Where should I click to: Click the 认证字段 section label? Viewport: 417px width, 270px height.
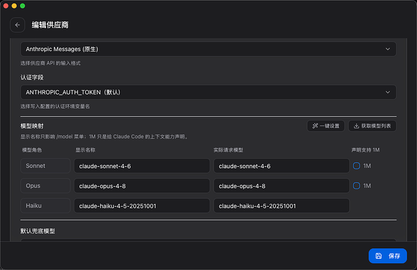[x=32, y=78]
